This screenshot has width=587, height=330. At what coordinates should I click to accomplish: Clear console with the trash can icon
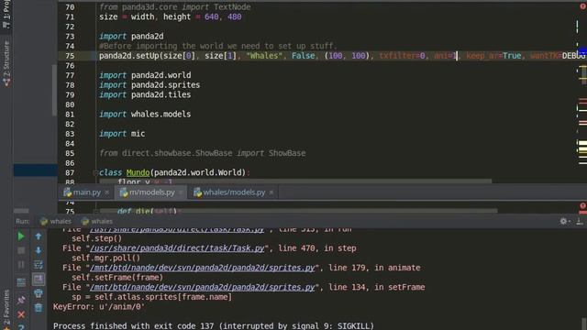coord(39,308)
